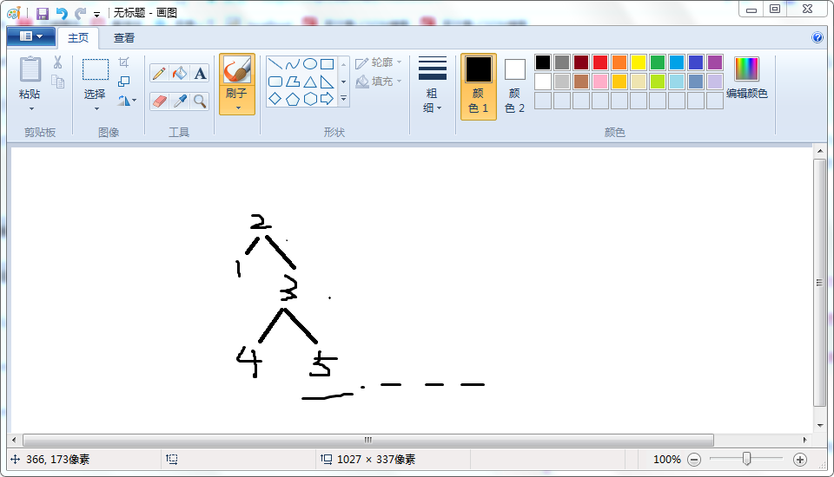The height and width of the screenshot is (477, 834).
Task: Choose the Polygon shape
Action: point(293,82)
